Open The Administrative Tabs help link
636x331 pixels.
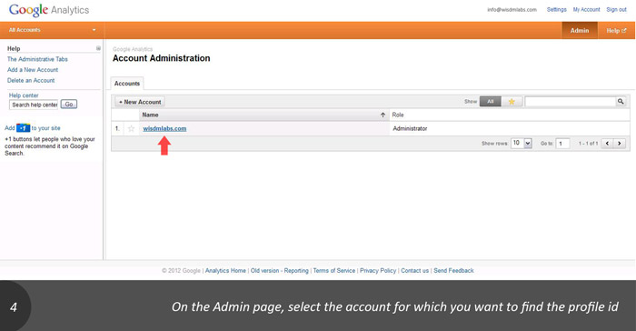point(37,59)
